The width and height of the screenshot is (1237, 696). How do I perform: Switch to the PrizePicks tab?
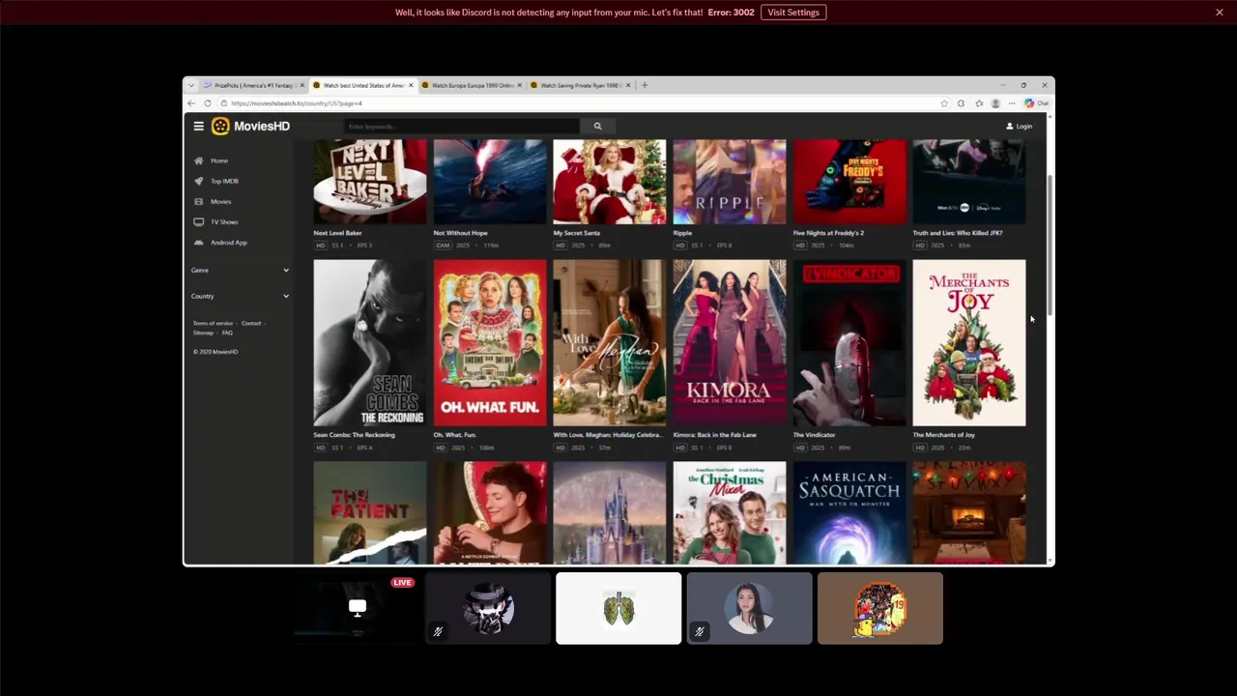254,85
